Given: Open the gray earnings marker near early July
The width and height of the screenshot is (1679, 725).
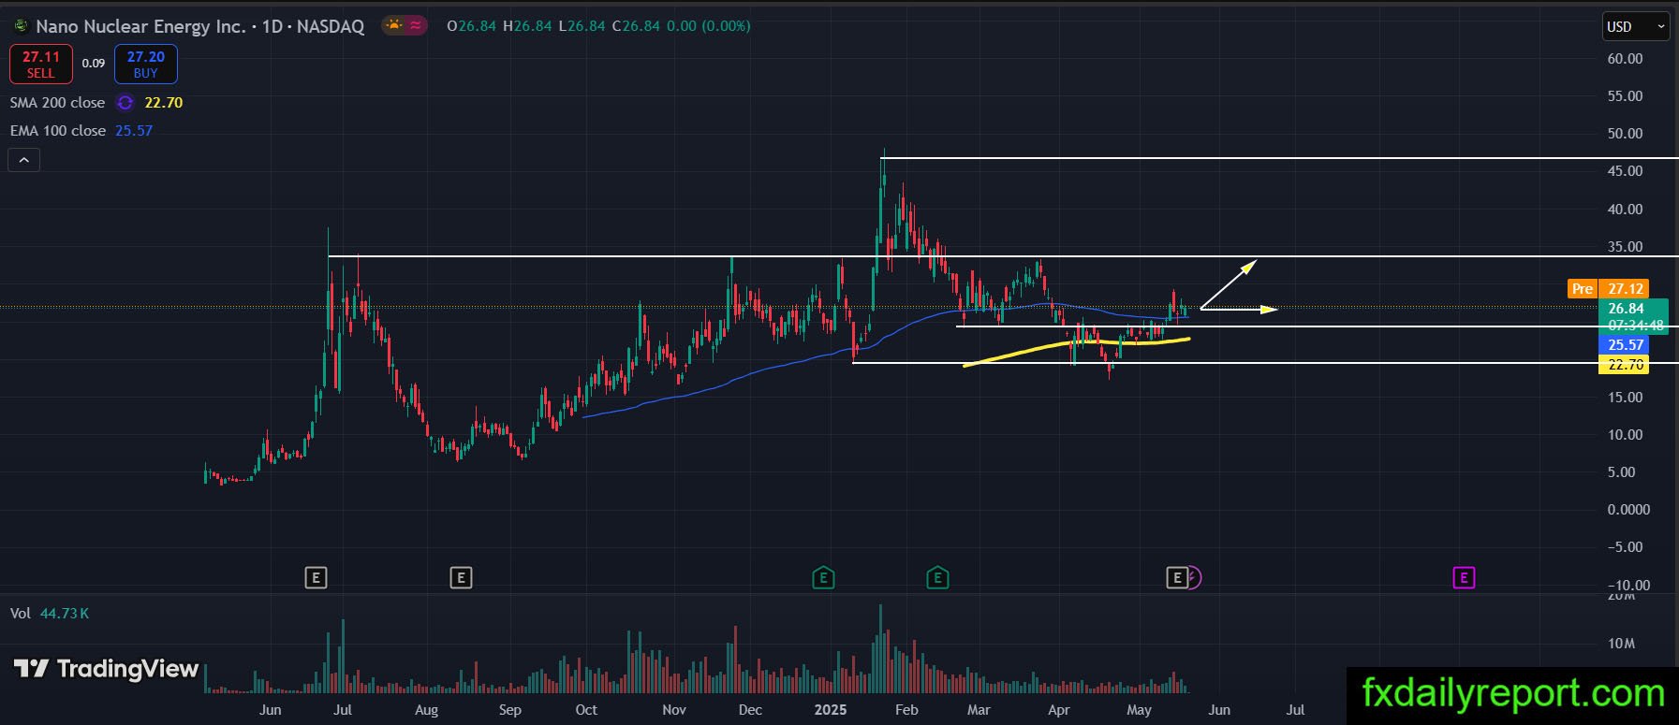Looking at the screenshot, I should [316, 578].
